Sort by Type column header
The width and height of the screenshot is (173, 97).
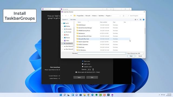(114, 22)
